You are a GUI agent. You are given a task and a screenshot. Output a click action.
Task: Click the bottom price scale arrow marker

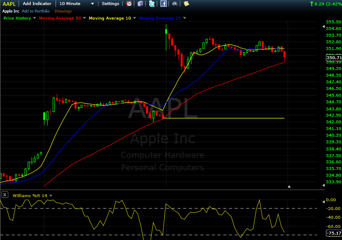[x=324, y=185]
